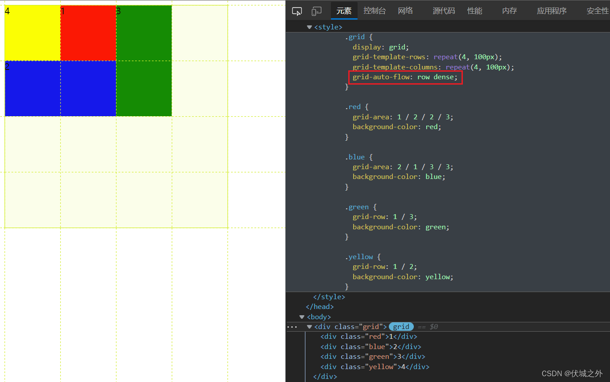Open the 应用程序 tab

pos(552,11)
